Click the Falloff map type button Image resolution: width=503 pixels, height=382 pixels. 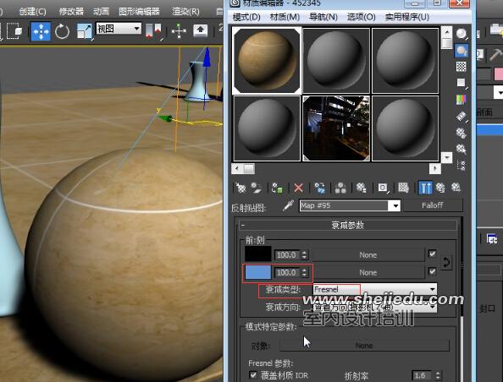click(432, 205)
